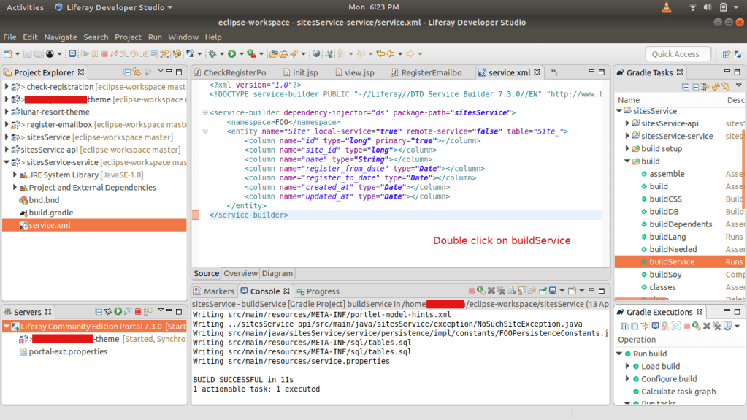Viewport: 747px width, 420px height.
Task: Click the Debug bug icon in main toolbar
Action: click(x=212, y=54)
